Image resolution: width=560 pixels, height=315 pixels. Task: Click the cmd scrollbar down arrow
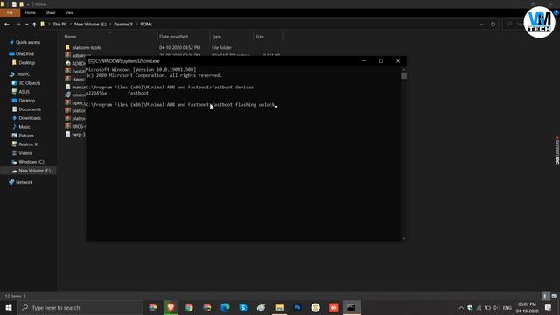[403, 239]
